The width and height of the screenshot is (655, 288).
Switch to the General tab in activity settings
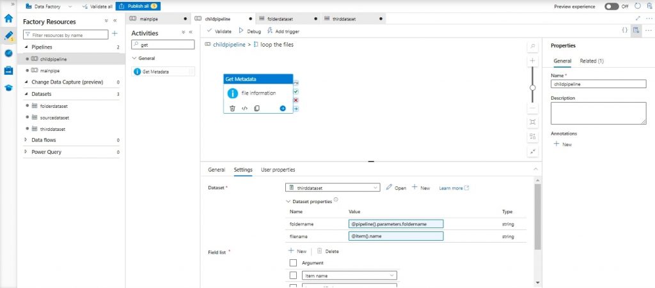216,170
